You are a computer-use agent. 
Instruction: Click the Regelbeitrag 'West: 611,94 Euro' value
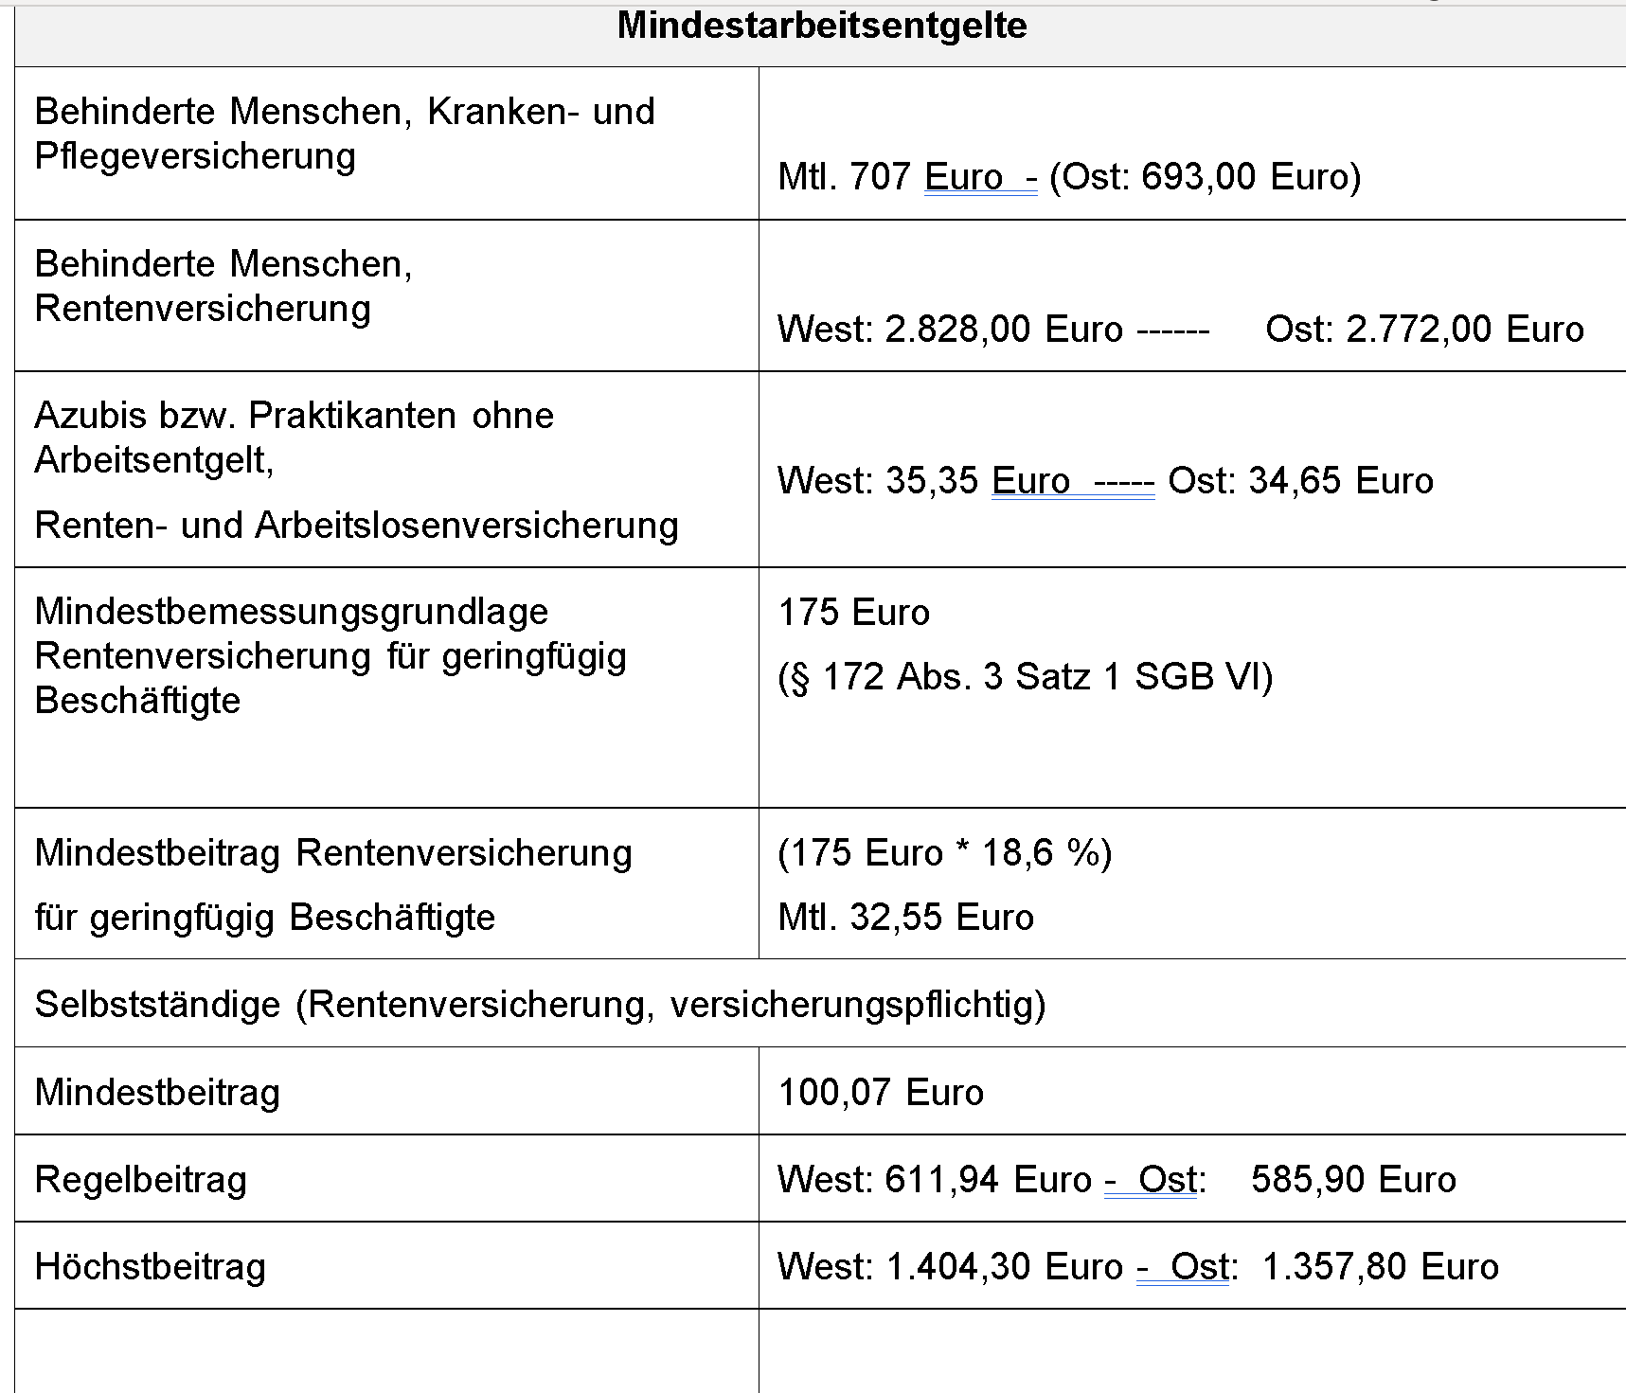[935, 1180]
